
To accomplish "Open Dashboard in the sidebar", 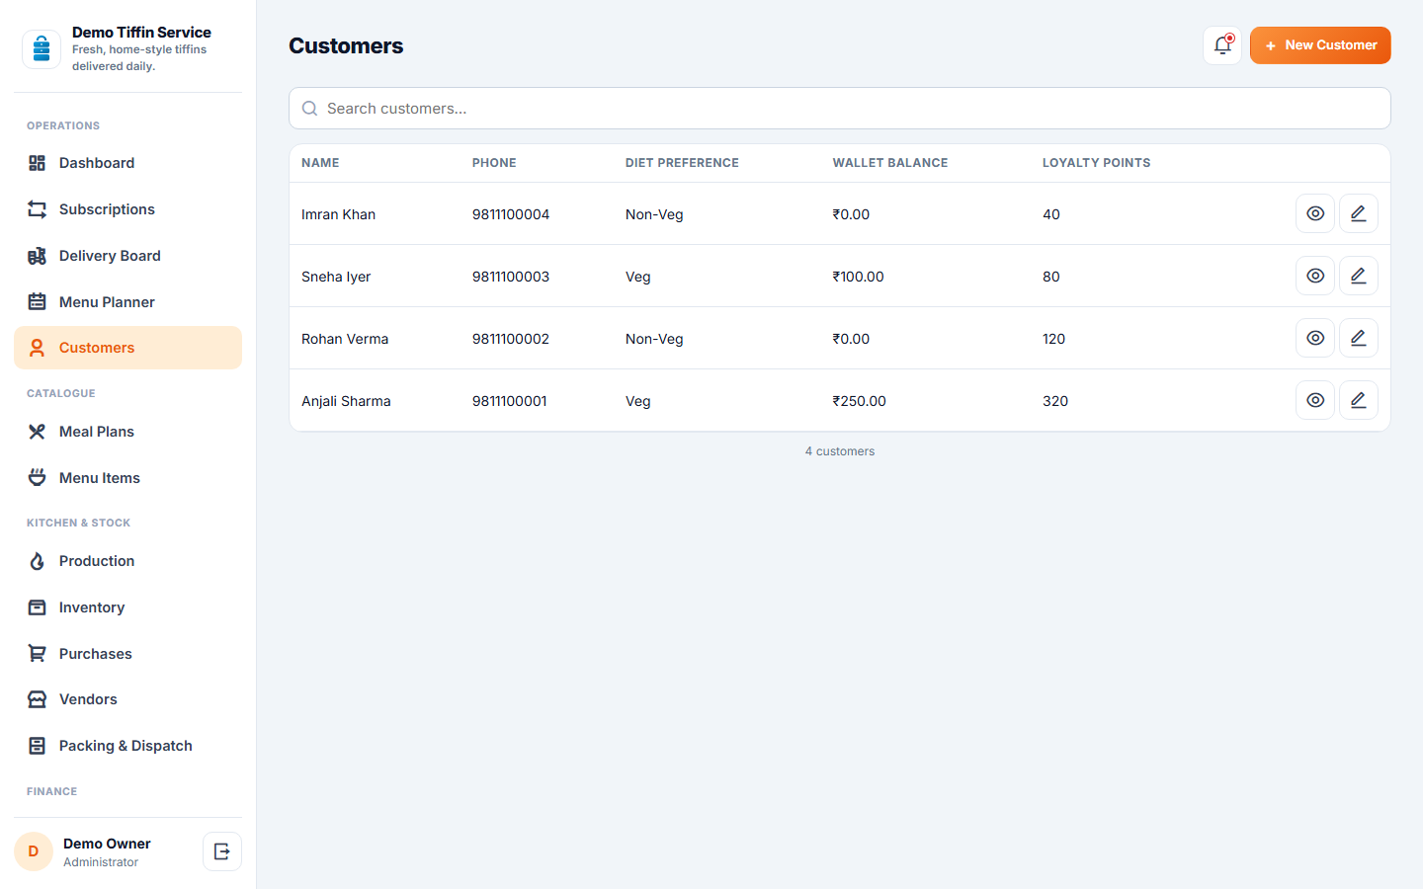I will tap(127, 163).
